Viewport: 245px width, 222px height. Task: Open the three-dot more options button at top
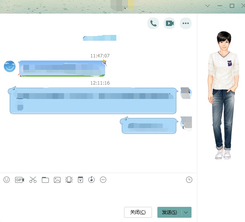tap(186, 23)
